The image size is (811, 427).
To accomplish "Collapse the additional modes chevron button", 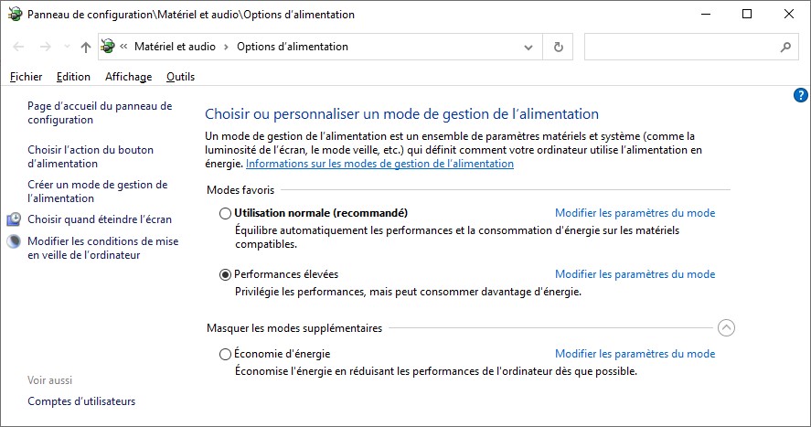I will tap(727, 328).
